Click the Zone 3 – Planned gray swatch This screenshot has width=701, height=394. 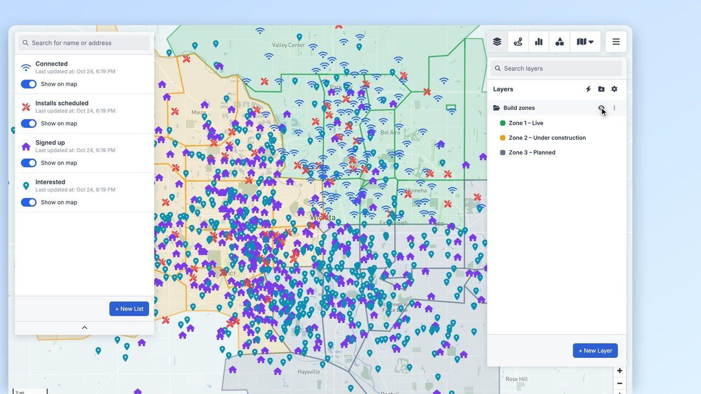[x=503, y=153]
